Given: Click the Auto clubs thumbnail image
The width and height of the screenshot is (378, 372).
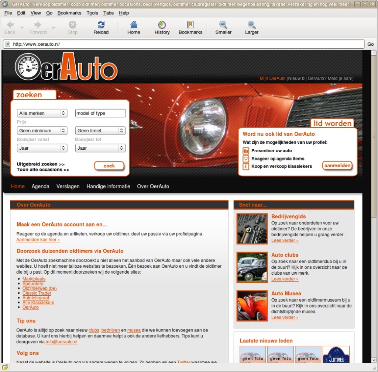Looking at the screenshot, I should click(252, 267).
